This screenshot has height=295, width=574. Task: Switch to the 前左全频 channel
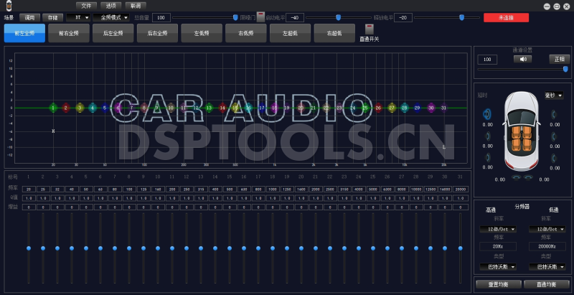coord(24,33)
